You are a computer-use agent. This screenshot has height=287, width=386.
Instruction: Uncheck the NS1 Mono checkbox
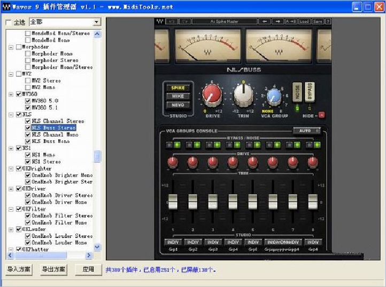point(28,155)
